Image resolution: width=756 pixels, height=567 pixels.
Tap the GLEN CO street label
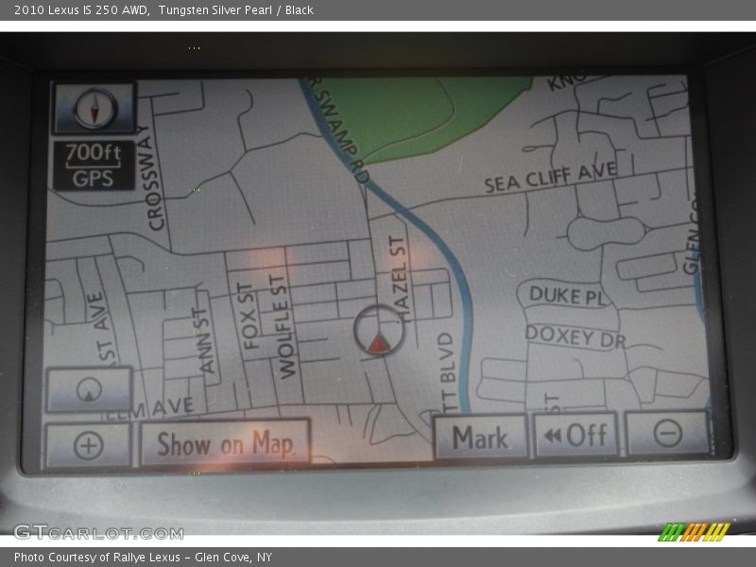point(691,233)
